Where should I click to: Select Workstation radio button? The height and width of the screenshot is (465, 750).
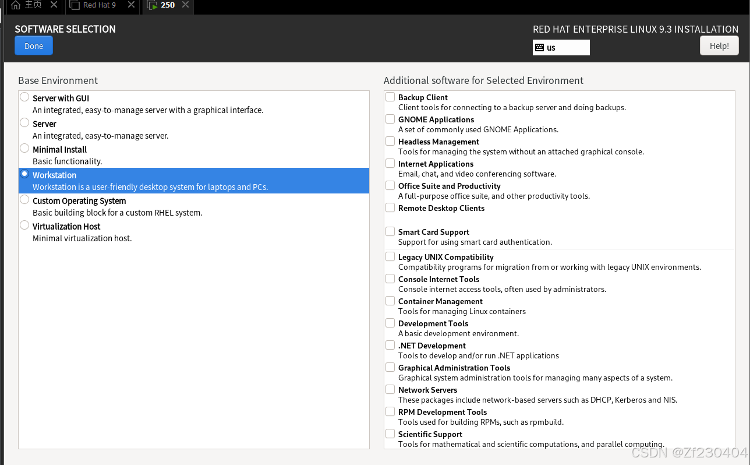(24, 174)
